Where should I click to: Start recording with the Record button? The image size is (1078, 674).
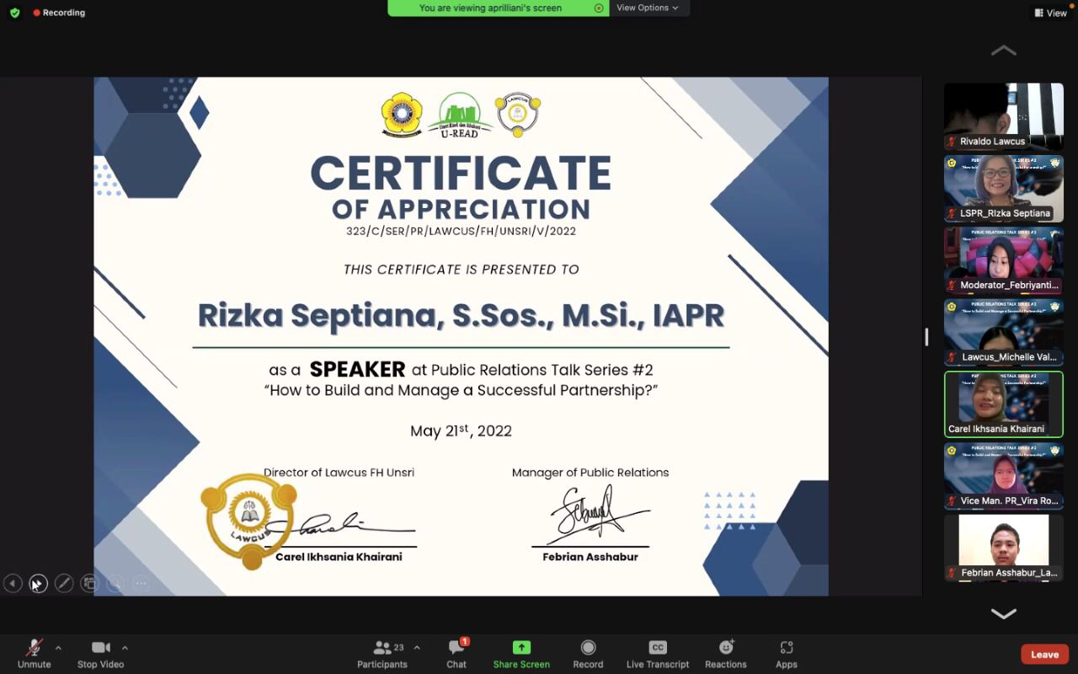click(x=588, y=653)
